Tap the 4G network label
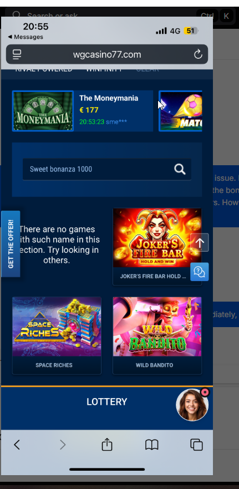Image resolution: width=239 pixels, height=489 pixels. (175, 31)
